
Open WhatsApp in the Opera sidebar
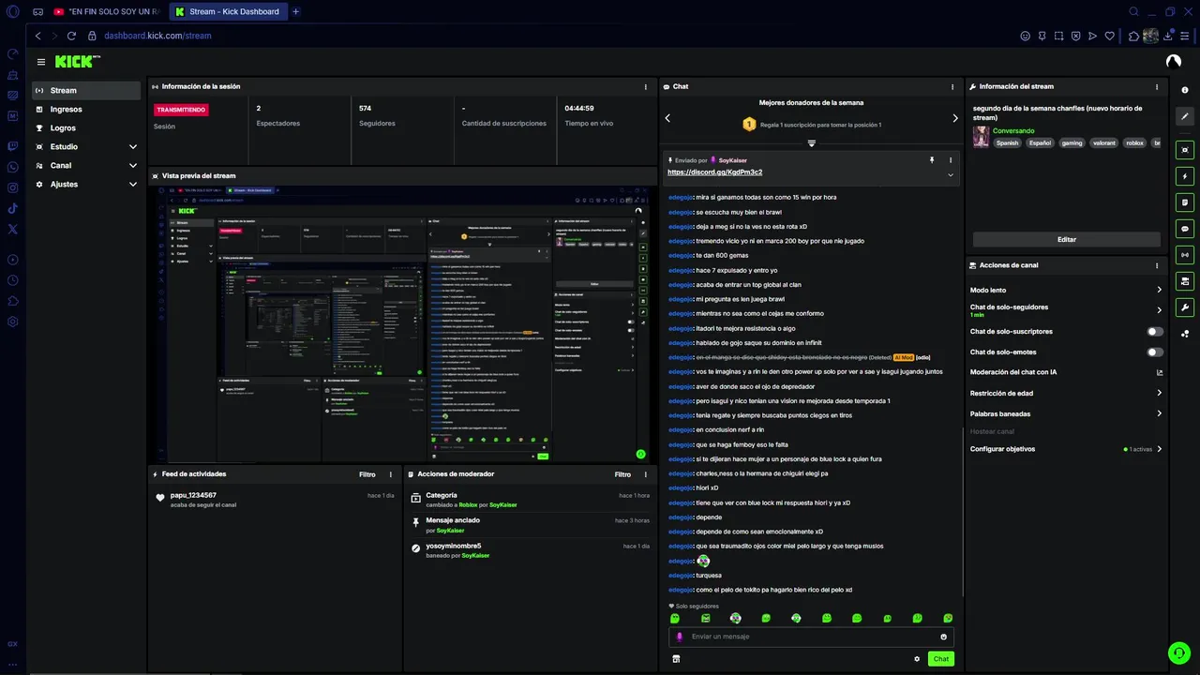12,167
